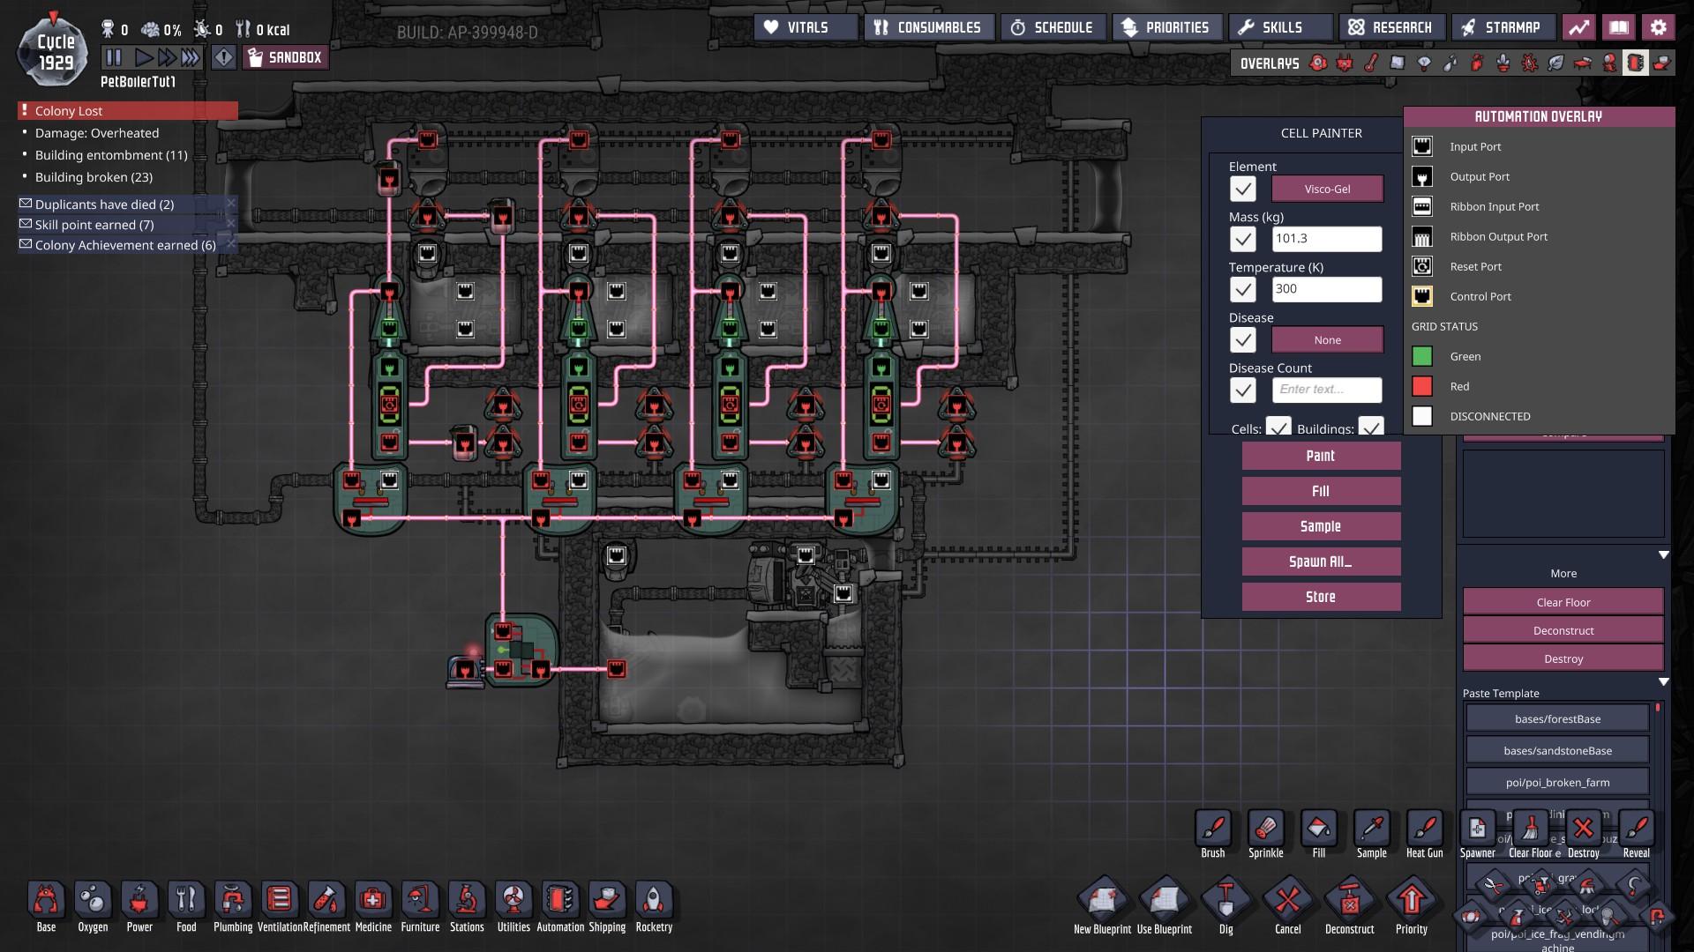This screenshot has width=1694, height=952.
Task: Open the Disease None selector
Action: (x=1327, y=340)
